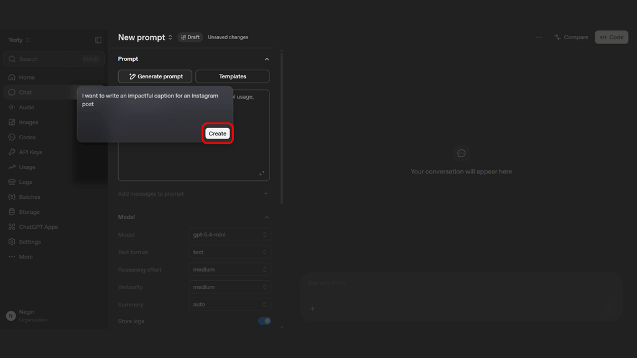Open the Reasoning effort dropdown
The width and height of the screenshot is (637, 358).
(x=230, y=270)
